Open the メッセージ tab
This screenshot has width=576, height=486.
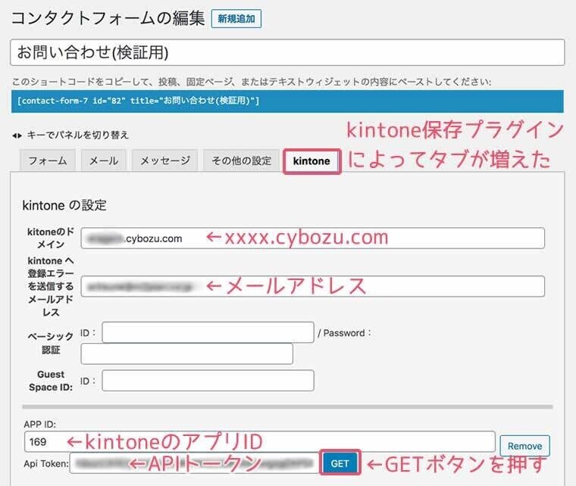coord(165,160)
